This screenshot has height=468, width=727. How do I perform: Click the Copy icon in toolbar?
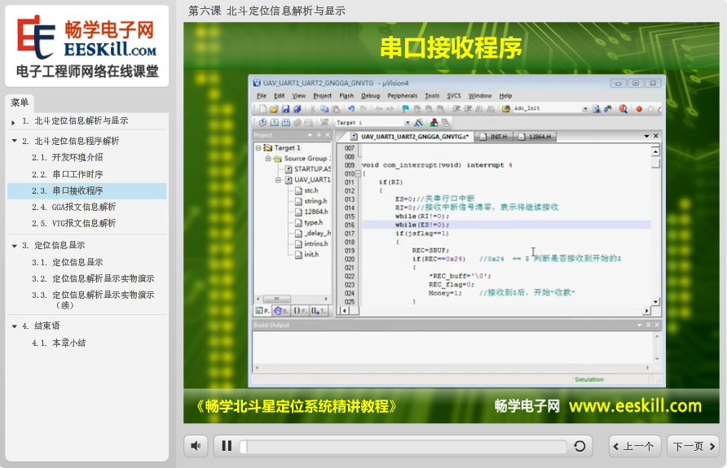point(324,109)
